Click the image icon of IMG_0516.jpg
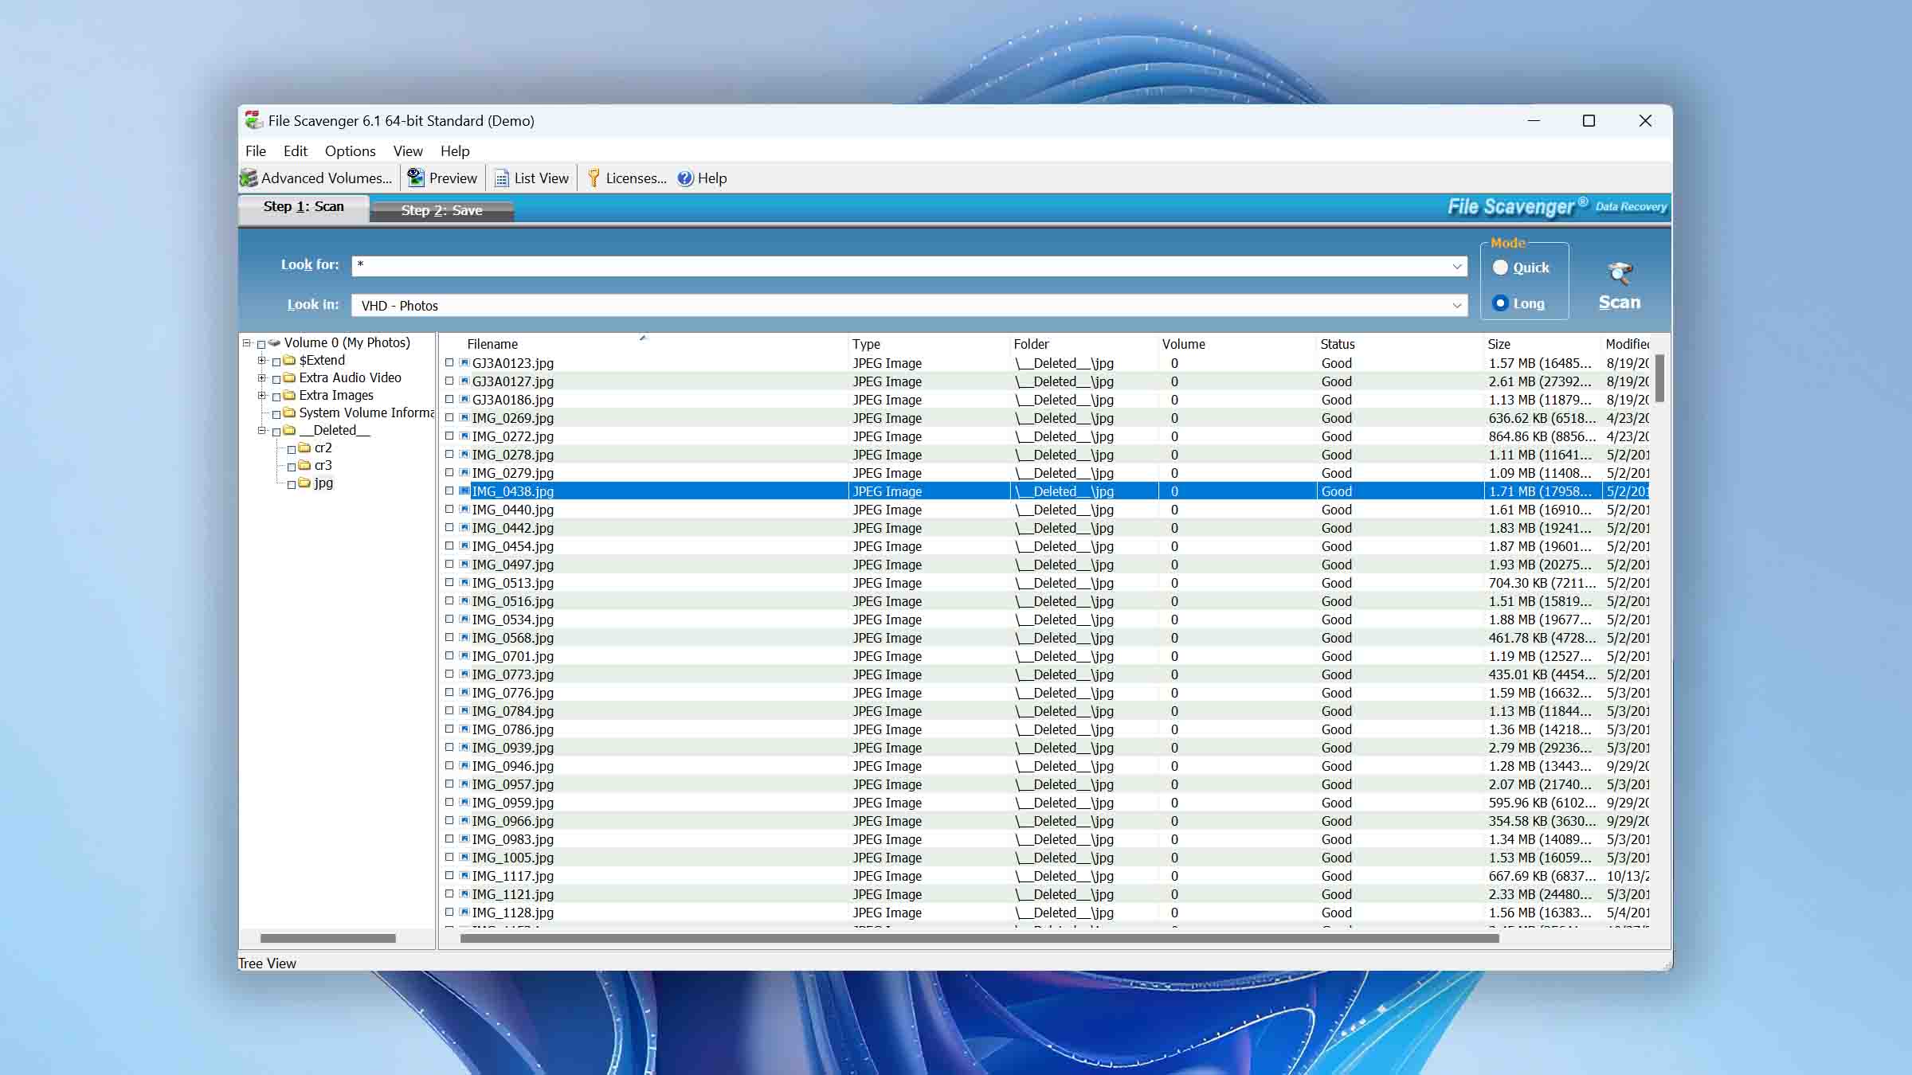This screenshot has height=1075, width=1912. (x=464, y=601)
